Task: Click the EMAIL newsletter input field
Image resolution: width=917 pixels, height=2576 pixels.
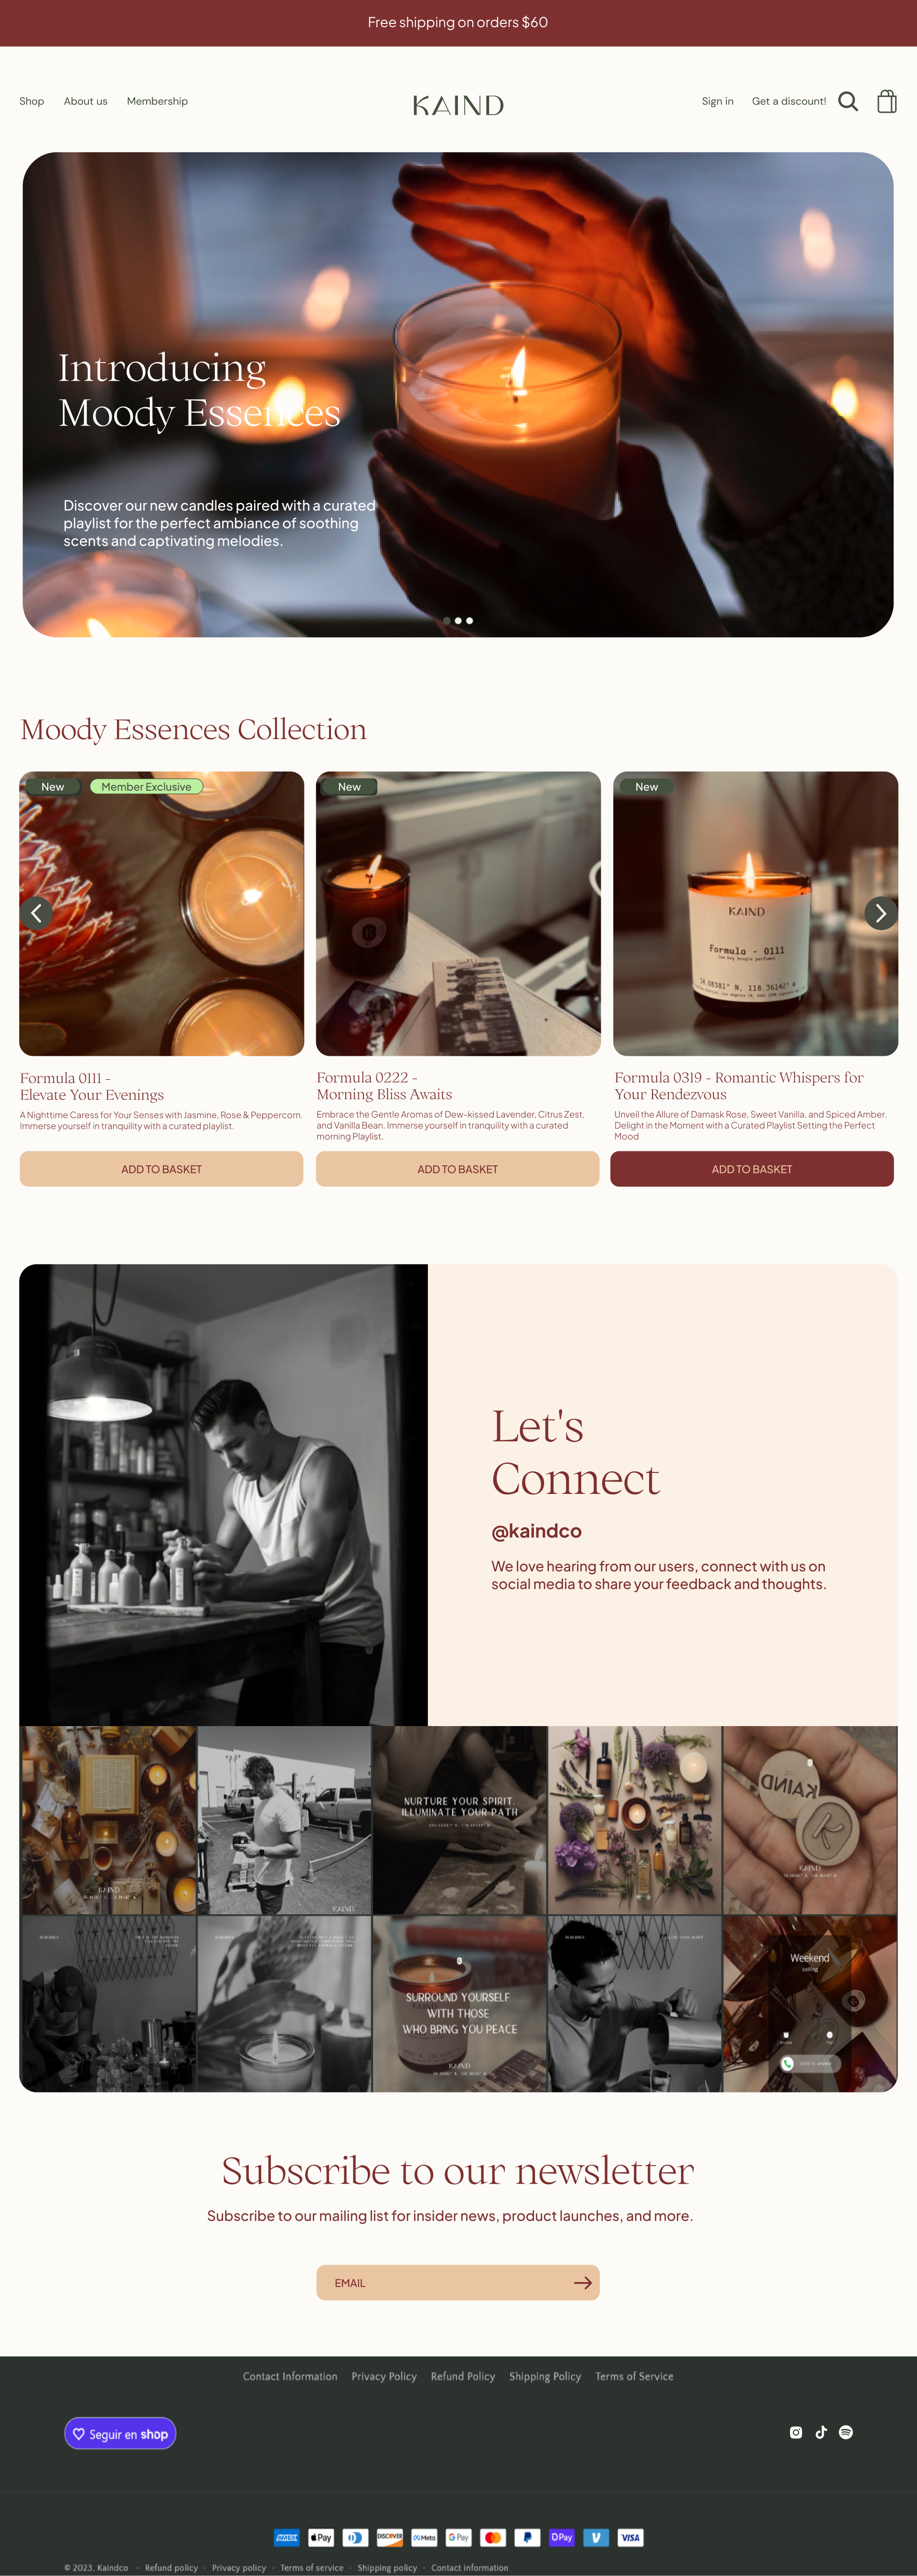Action: point(458,2283)
